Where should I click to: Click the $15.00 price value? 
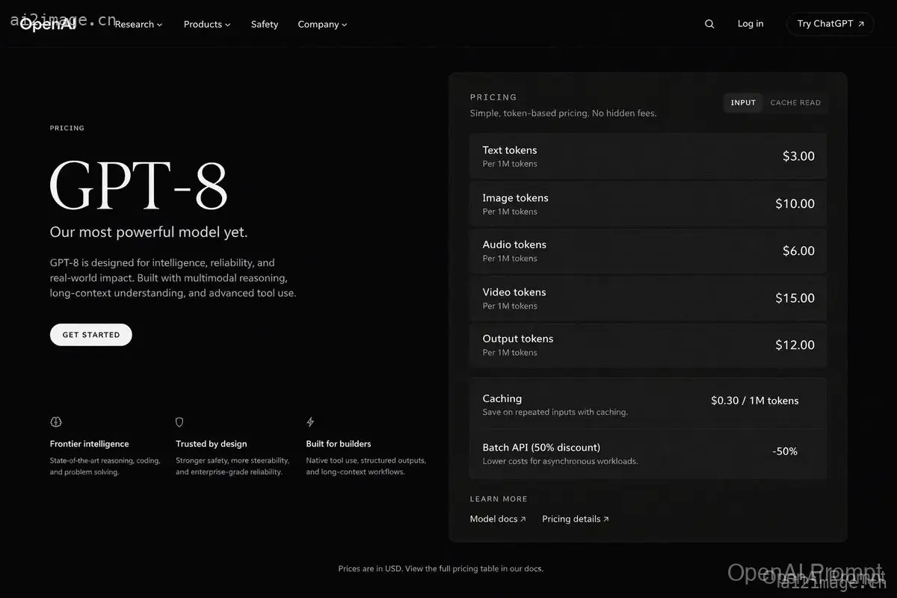(x=795, y=298)
